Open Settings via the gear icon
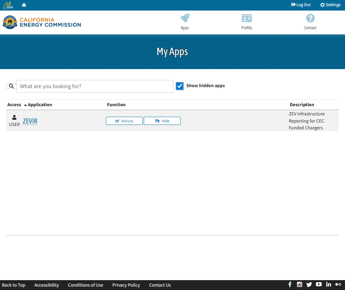 [330, 4]
